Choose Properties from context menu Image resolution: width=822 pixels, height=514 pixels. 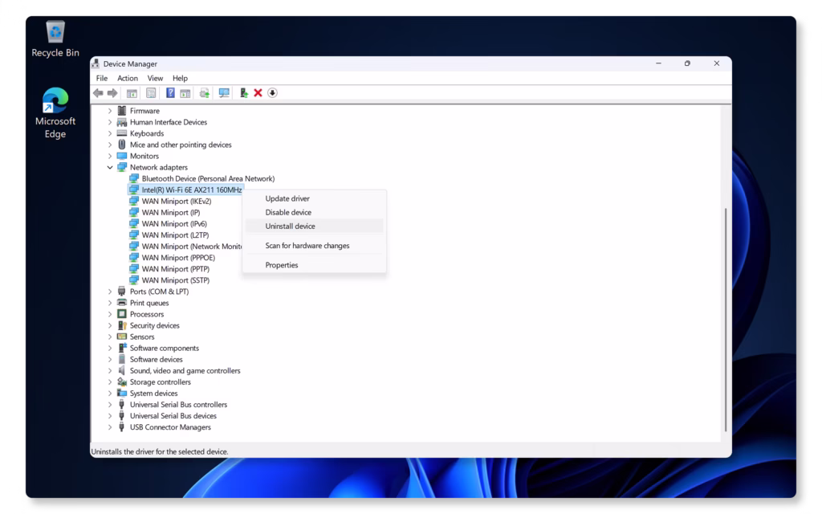click(x=314, y=265)
